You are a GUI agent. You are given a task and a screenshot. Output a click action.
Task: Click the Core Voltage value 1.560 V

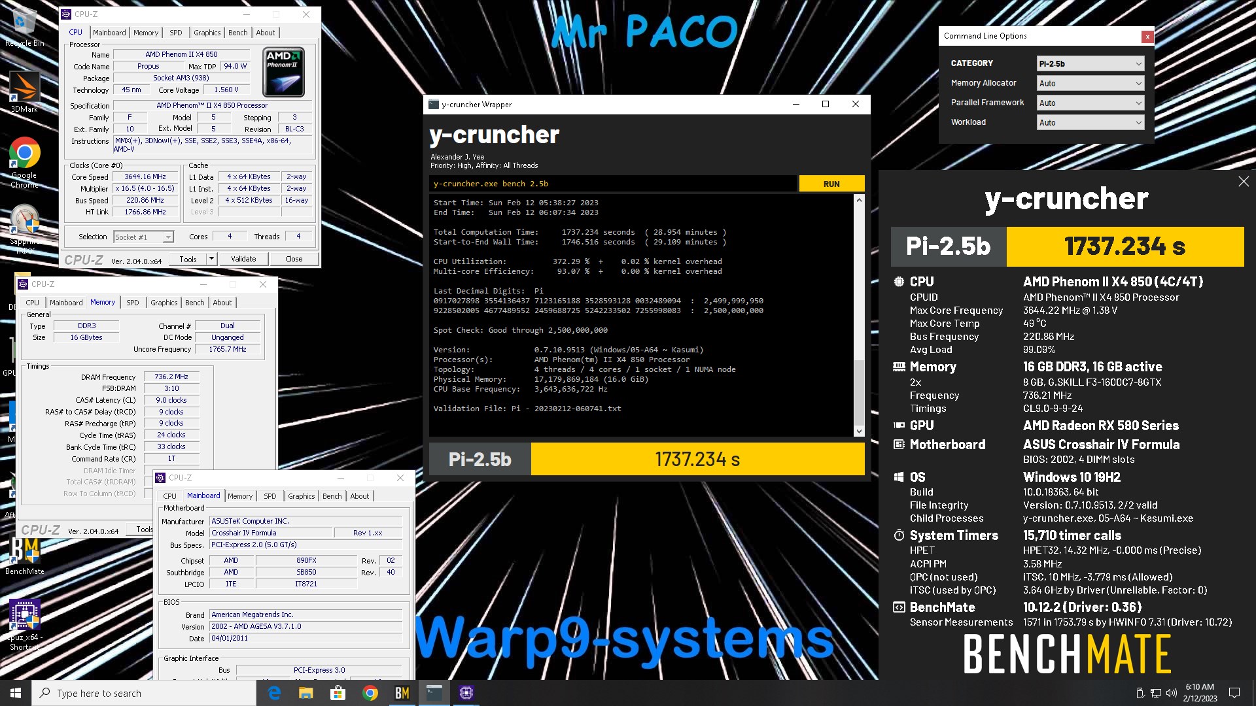point(226,90)
